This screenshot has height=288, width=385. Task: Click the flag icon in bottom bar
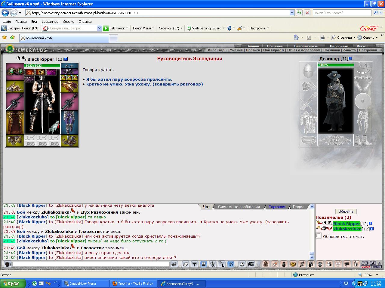pos(347,264)
